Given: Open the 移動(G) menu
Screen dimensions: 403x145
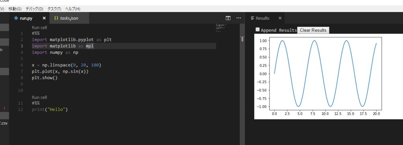Looking at the screenshot, I should pos(15,9).
